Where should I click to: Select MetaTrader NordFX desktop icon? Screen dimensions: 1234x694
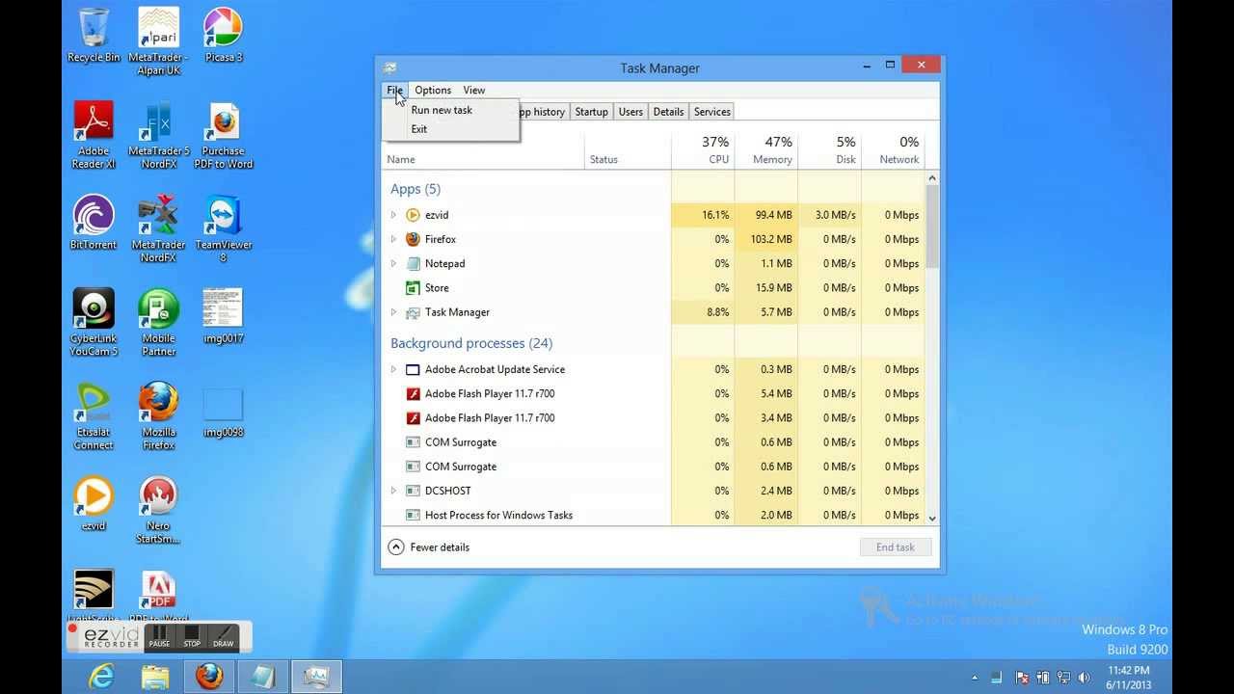[159, 228]
